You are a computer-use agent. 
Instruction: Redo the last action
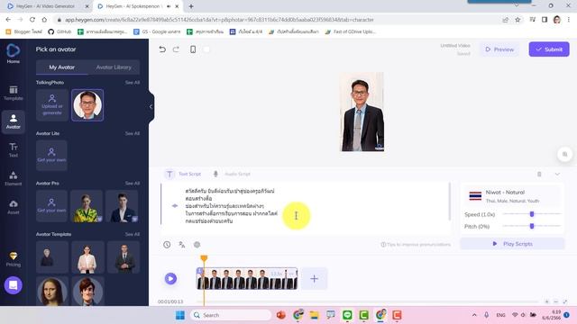[x=176, y=49]
